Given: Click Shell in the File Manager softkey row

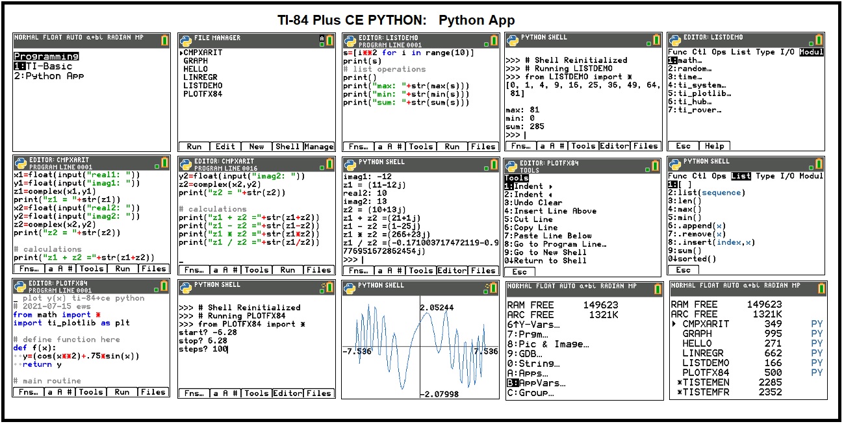Looking at the screenshot, I should point(288,147).
